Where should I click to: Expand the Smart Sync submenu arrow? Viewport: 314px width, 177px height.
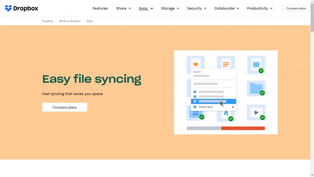coord(233,107)
